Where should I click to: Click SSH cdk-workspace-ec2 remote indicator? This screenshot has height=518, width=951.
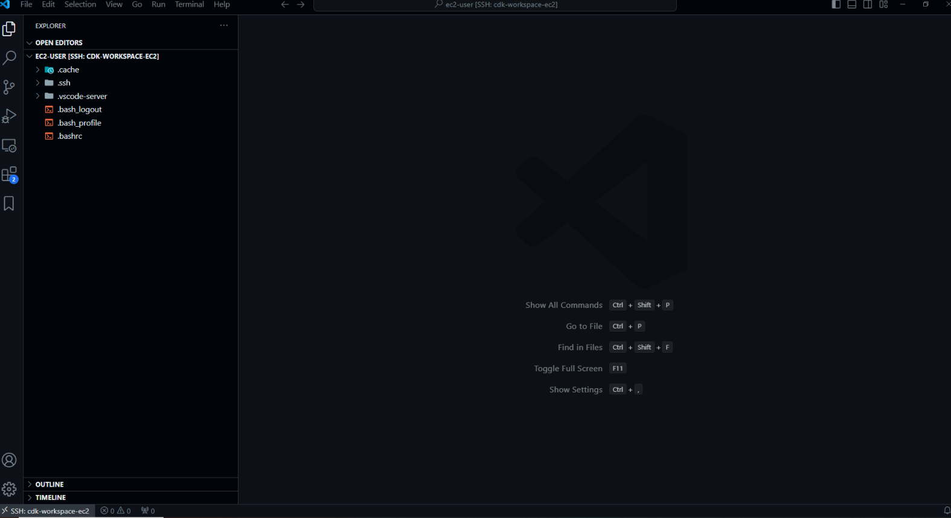pyautogui.click(x=46, y=511)
